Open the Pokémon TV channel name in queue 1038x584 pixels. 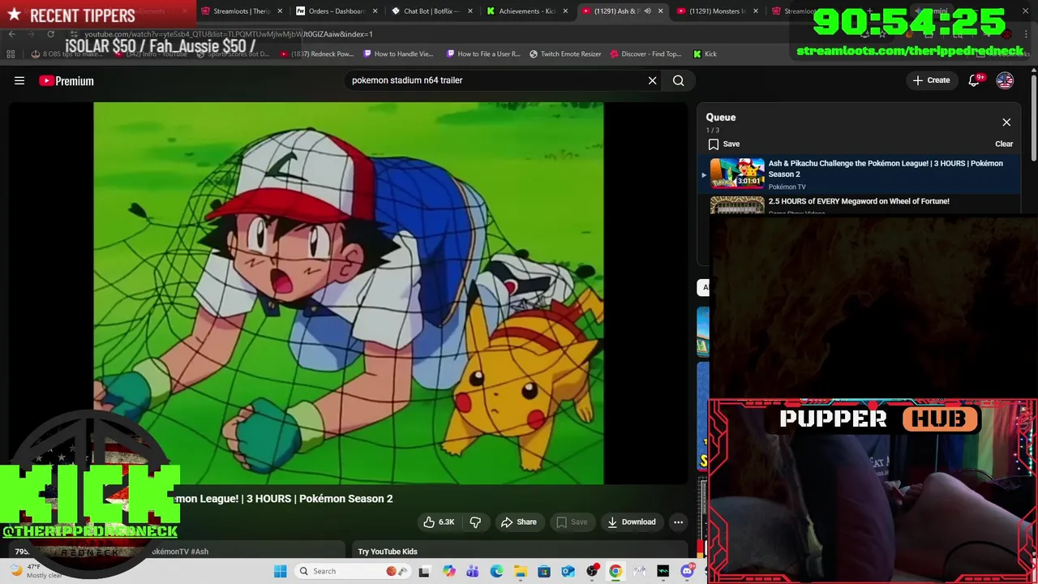tap(787, 187)
